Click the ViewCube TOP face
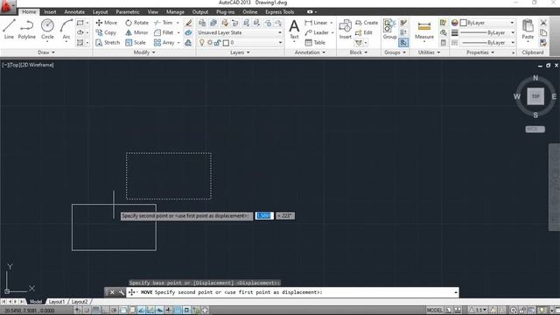The width and height of the screenshot is (560, 315). [535, 96]
